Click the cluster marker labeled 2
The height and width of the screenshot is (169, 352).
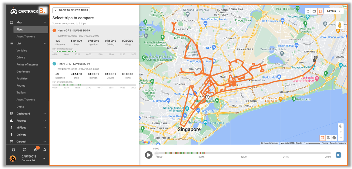pyautogui.click(x=207, y=97)
